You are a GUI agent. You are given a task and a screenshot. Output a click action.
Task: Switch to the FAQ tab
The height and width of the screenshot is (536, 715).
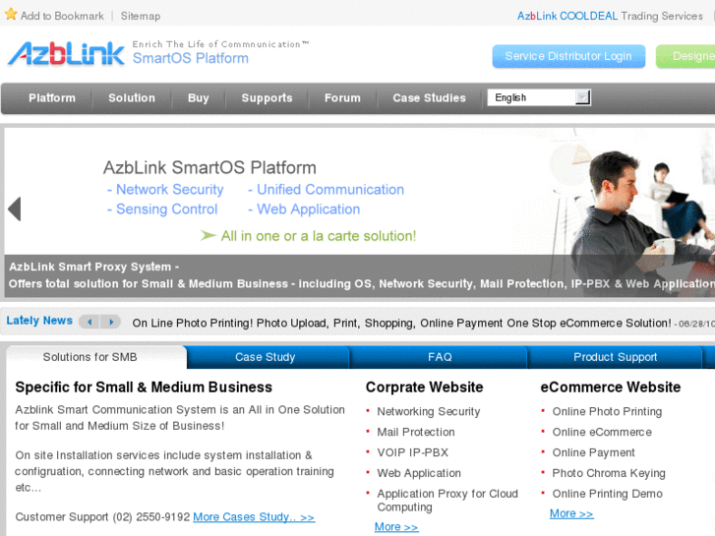(439, 357)
